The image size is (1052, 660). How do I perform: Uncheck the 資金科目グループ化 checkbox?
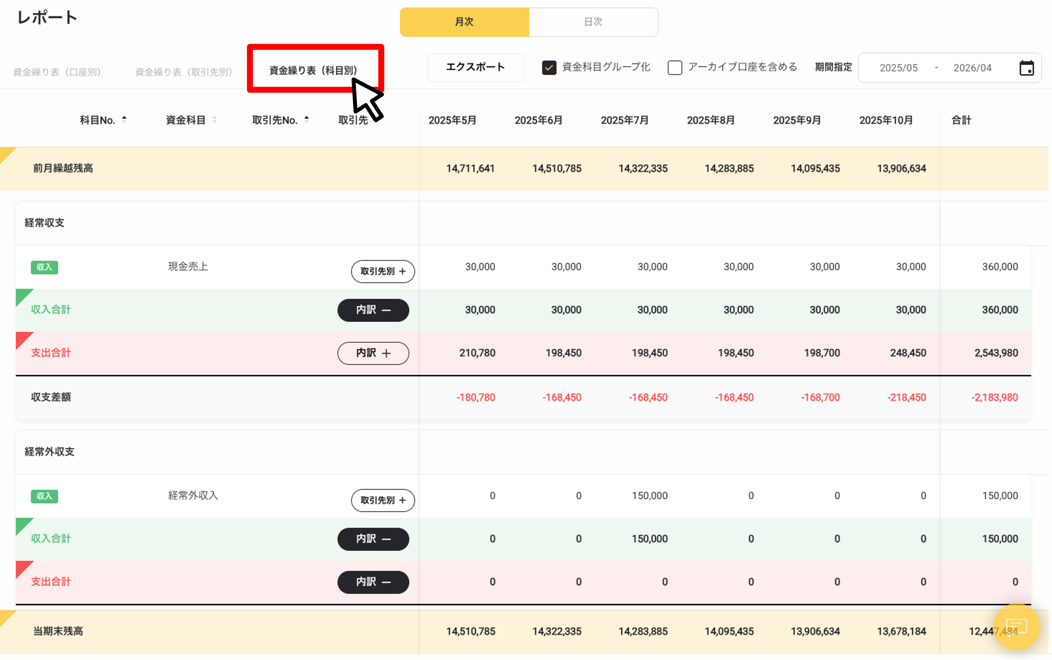coord(549,68)
